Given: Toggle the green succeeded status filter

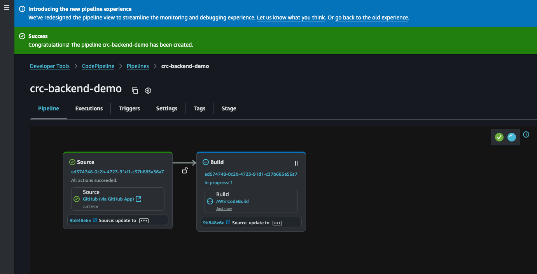Looking at the screenshot, I should (x=499, y=137).
